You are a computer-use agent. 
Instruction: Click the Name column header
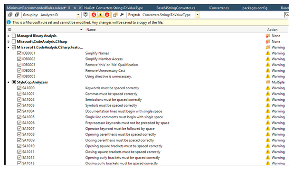tap(91, 29)
